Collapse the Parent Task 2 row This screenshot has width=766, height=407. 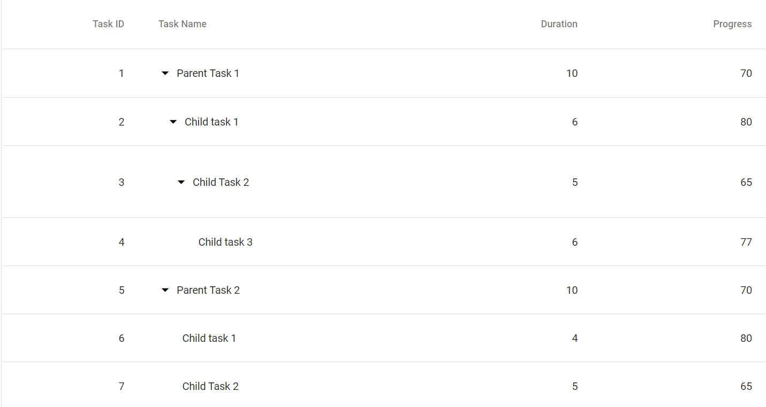coord(165,291)
